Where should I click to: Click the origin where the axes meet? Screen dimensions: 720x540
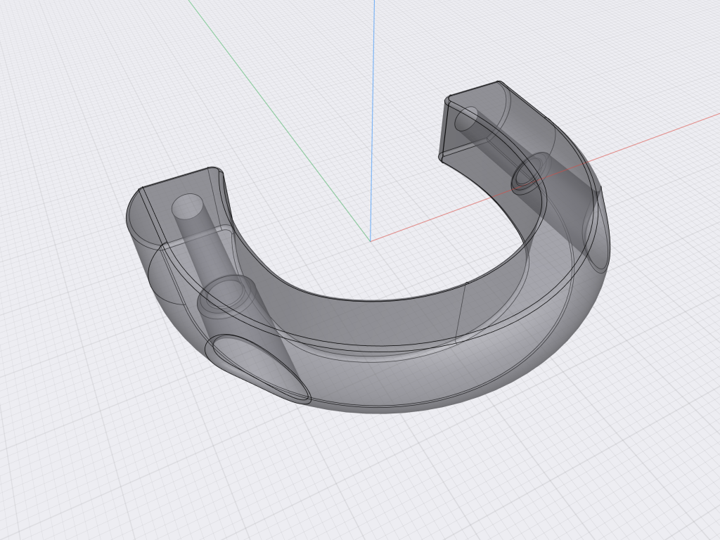370,240
